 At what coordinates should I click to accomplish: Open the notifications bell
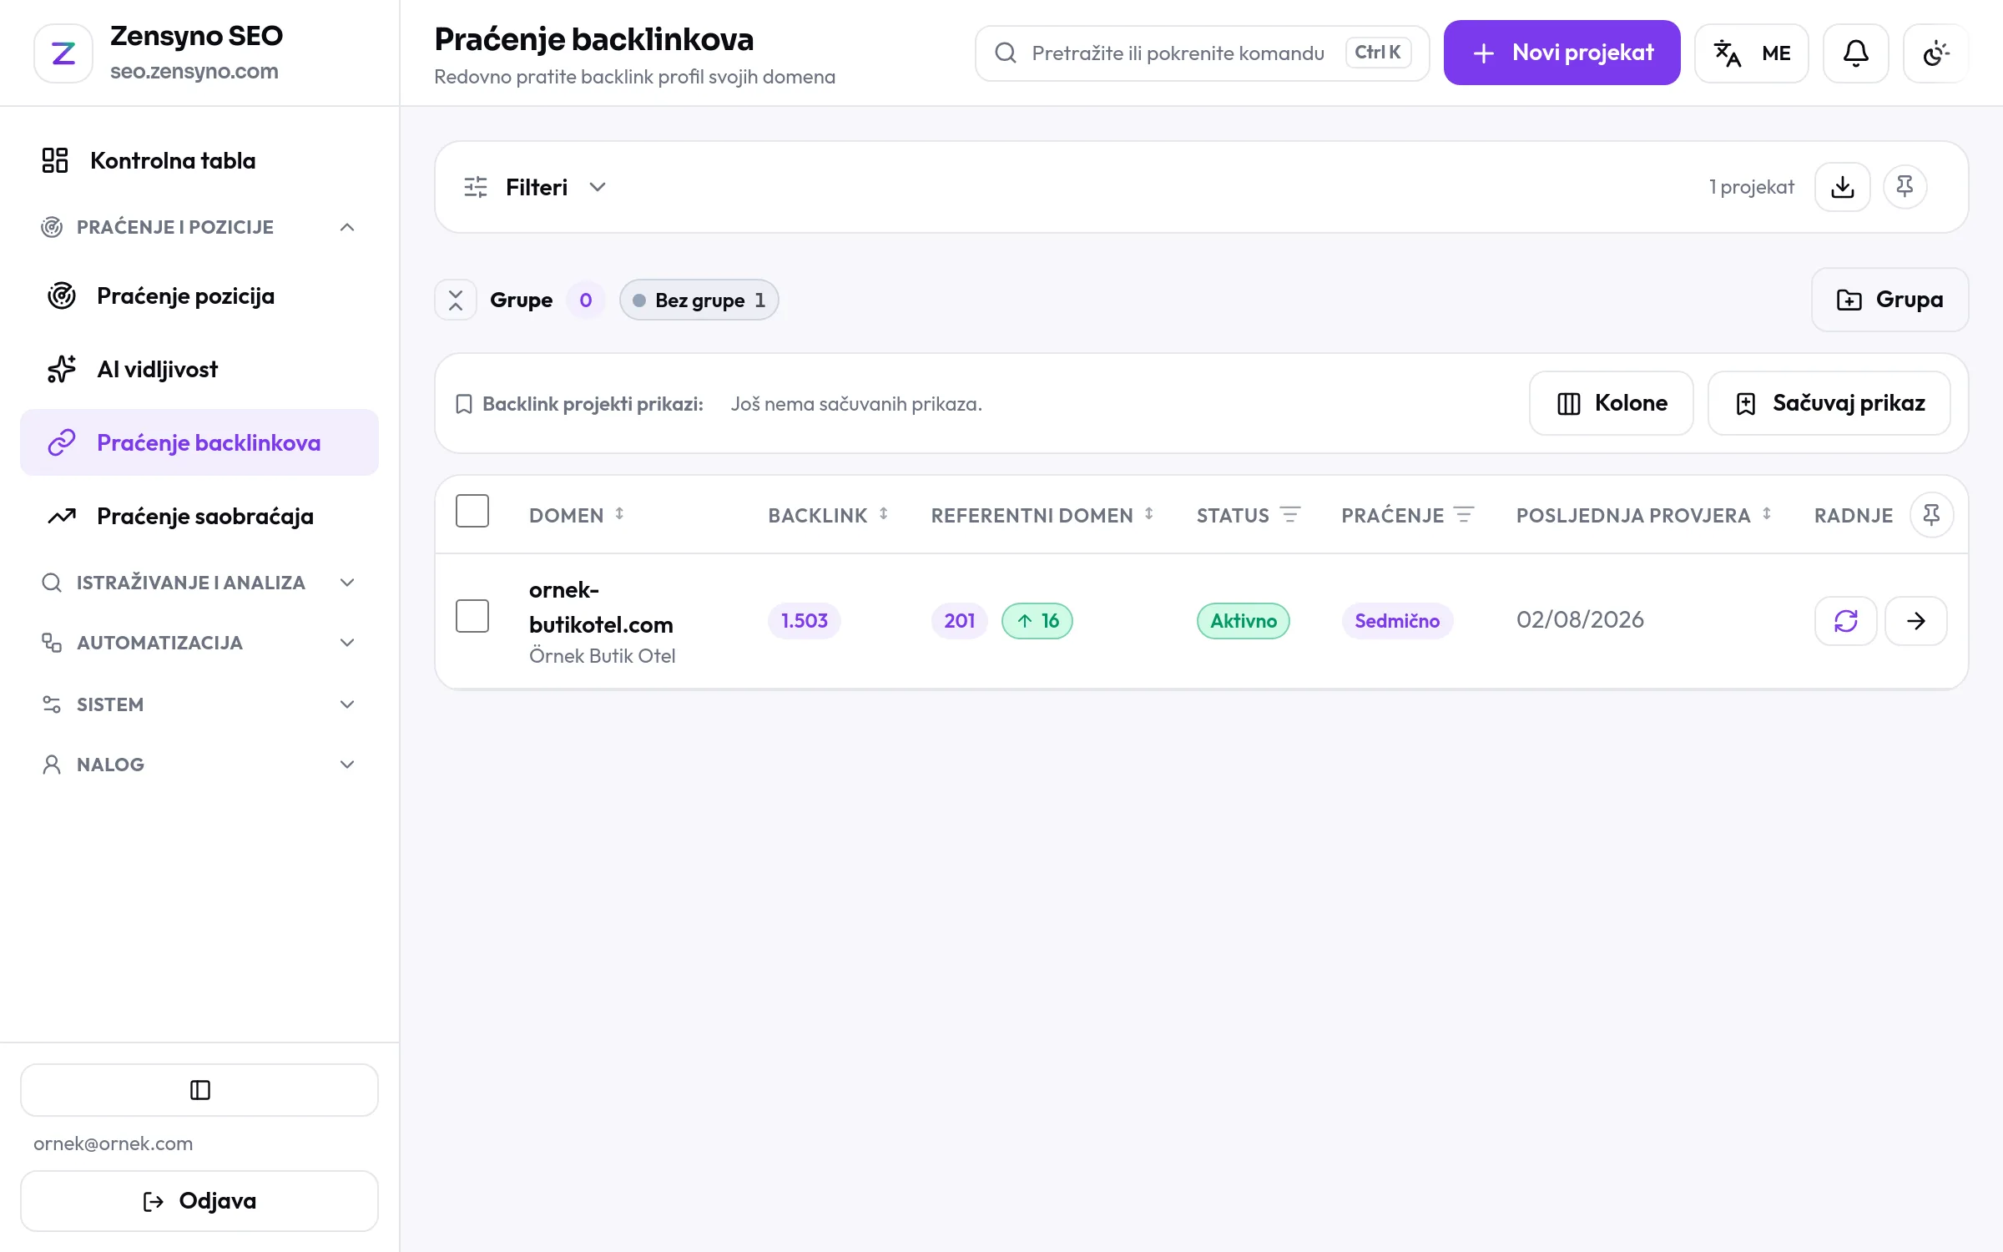(1855, 53)
